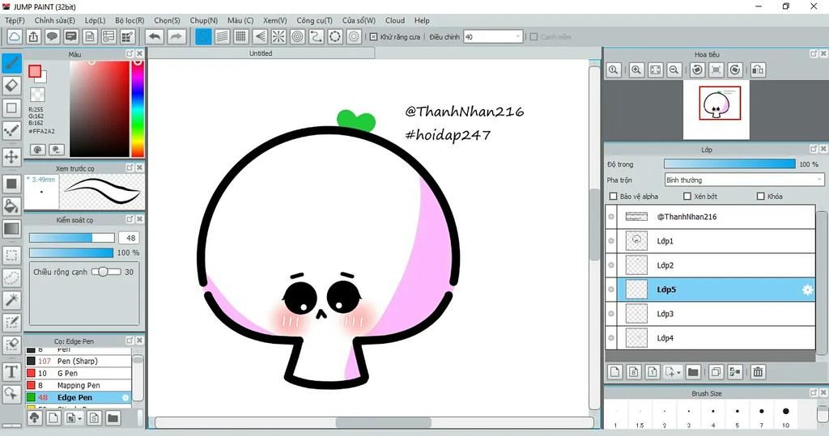
Task: Open the cloud icon in top toolbar
Action: [15, 36]
